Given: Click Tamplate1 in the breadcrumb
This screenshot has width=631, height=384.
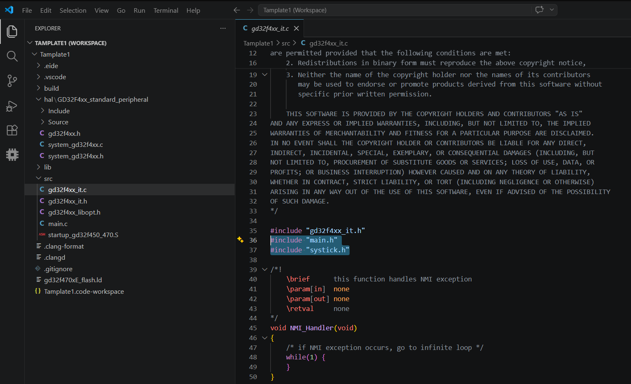Looking at the screenshot, I should (x=258, y=43).
